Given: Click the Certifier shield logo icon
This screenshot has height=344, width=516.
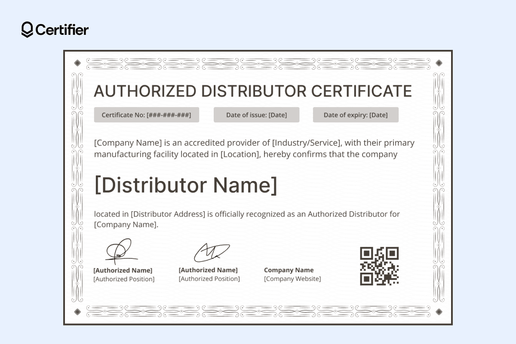Looking at the screenshot, I should pyautogui.click(x=27, y=30).
